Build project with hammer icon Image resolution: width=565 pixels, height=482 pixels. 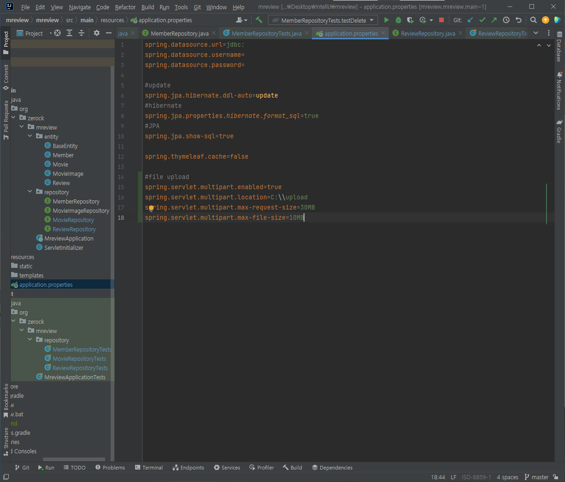(x=259, y=20)
